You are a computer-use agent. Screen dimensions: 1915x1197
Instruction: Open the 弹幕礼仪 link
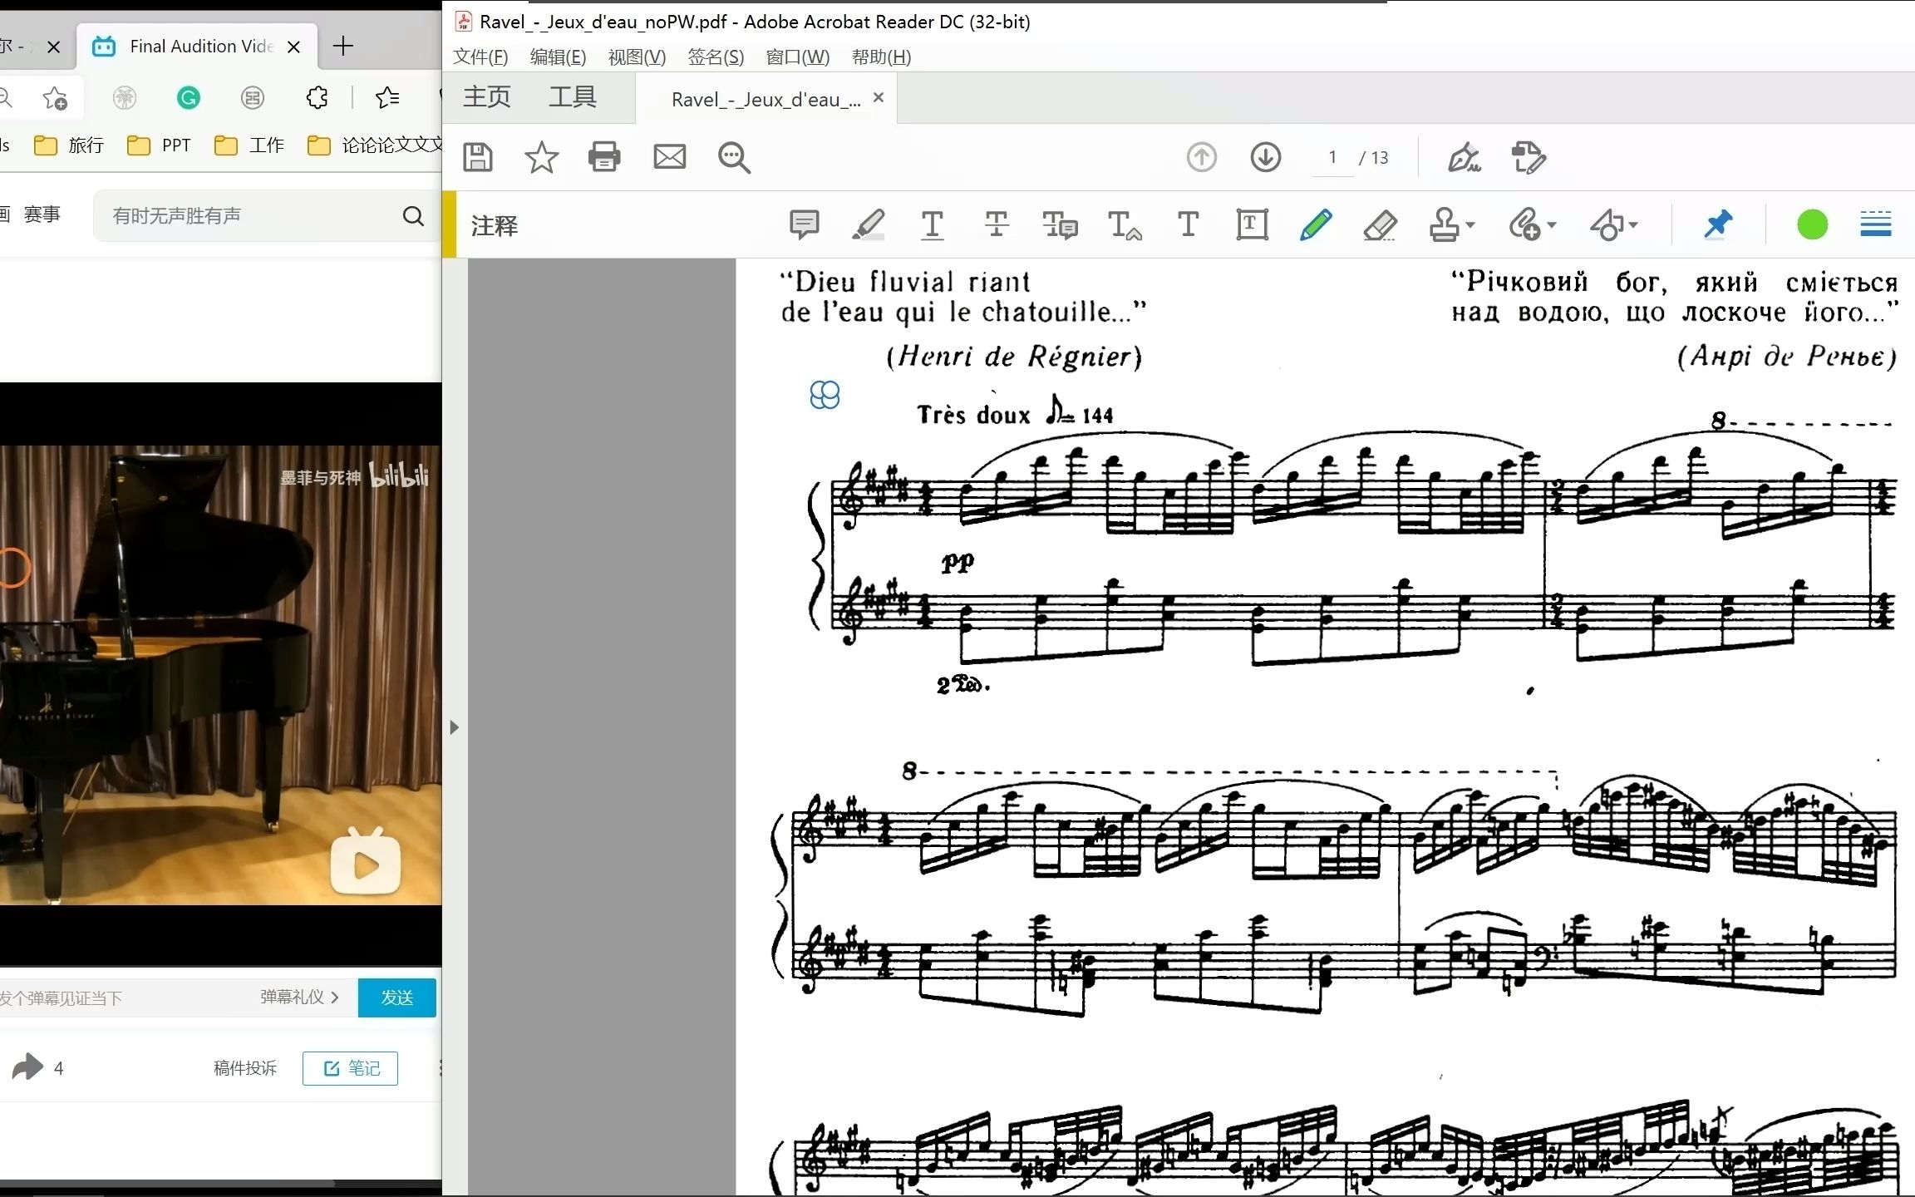coord(299,997)
